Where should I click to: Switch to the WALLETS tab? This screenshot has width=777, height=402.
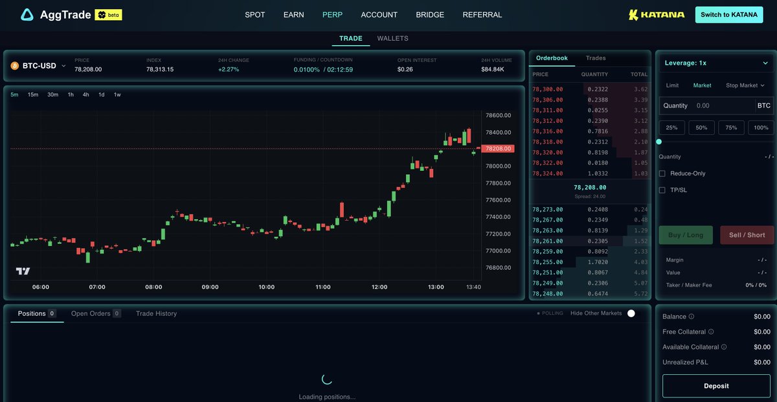pyautogui.click(x=392, y=39)
